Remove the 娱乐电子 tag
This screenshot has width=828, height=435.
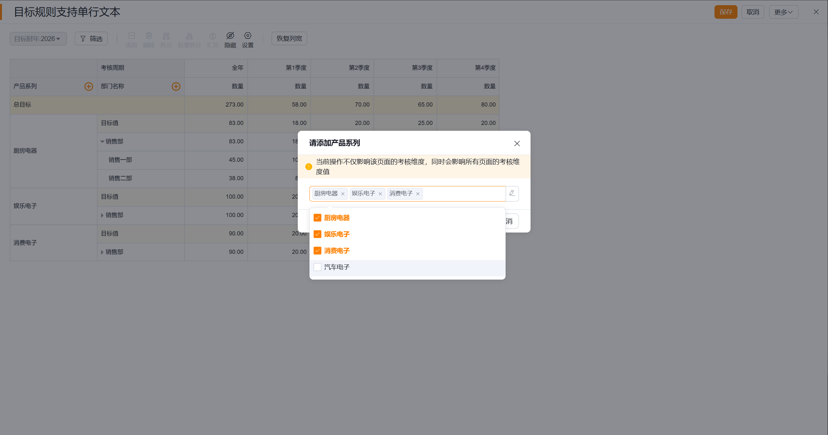click(380, 194)
